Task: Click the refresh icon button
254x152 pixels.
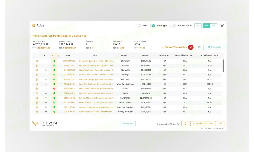Action: click(x=185, y=124)
